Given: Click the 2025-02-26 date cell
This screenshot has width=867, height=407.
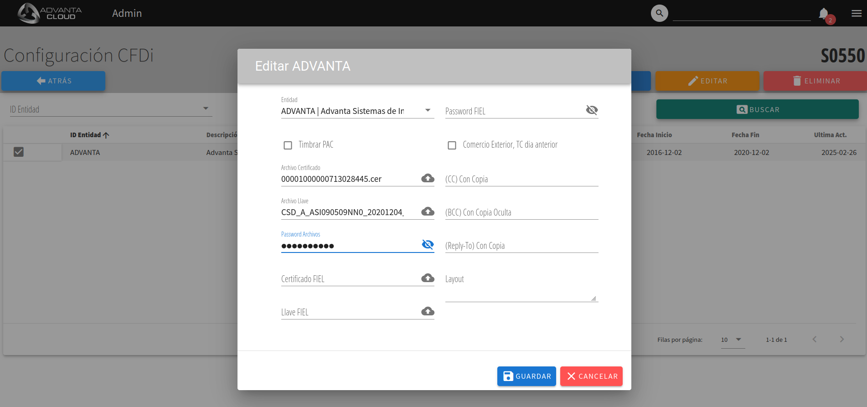Looking at the screenshot, I should coord(839,153).
